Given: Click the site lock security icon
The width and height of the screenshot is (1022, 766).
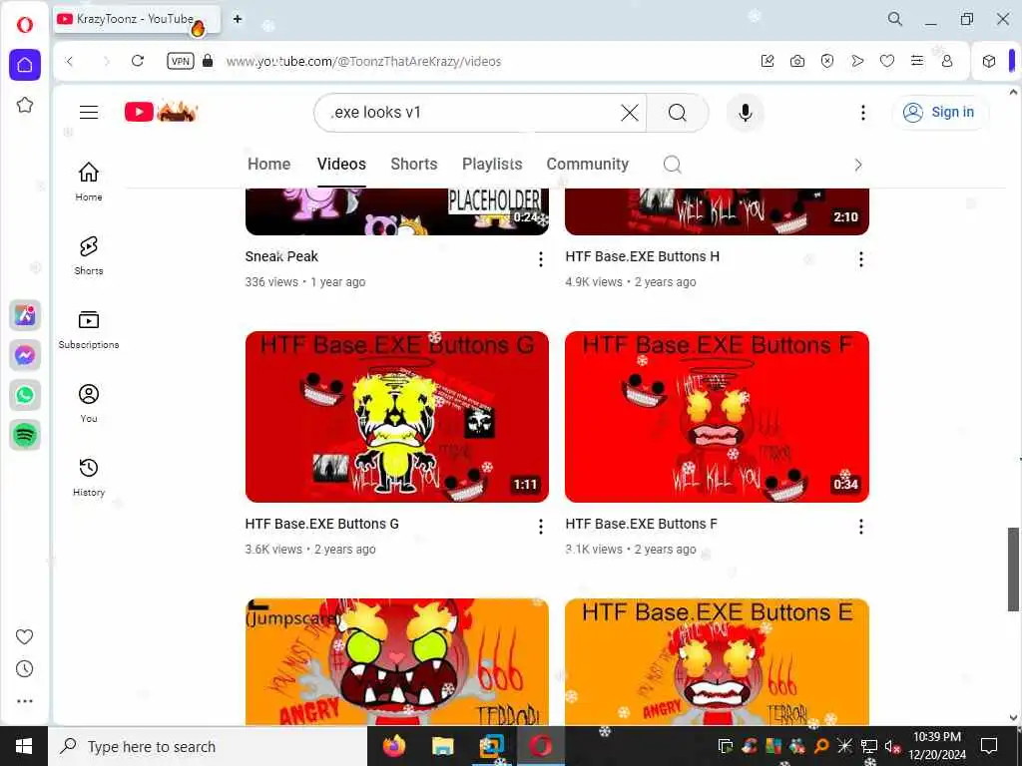Looking at the screenshot, I should click(208, 61).
